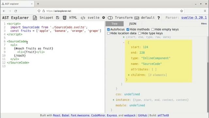209x118 pixels.
Task: Click the AST Explorer title text
Action: (15, 18)
